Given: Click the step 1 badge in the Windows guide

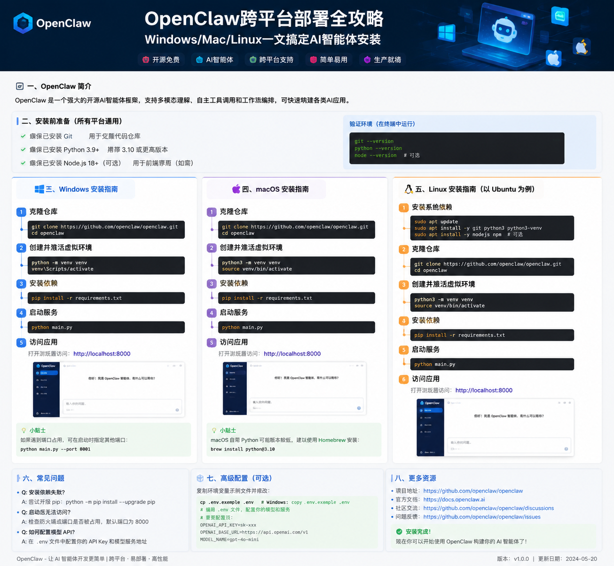Looking at the screenshot, I should 21,212.
